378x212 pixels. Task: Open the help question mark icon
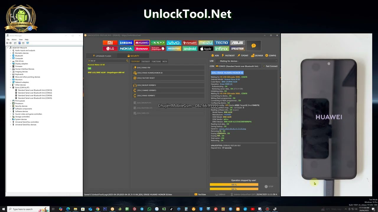(x=254, y=46)
